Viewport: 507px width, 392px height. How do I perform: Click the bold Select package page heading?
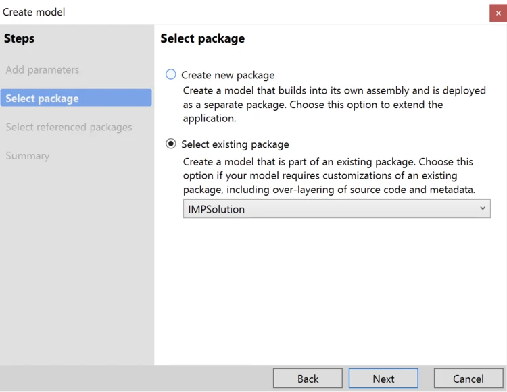coord(203,38)
